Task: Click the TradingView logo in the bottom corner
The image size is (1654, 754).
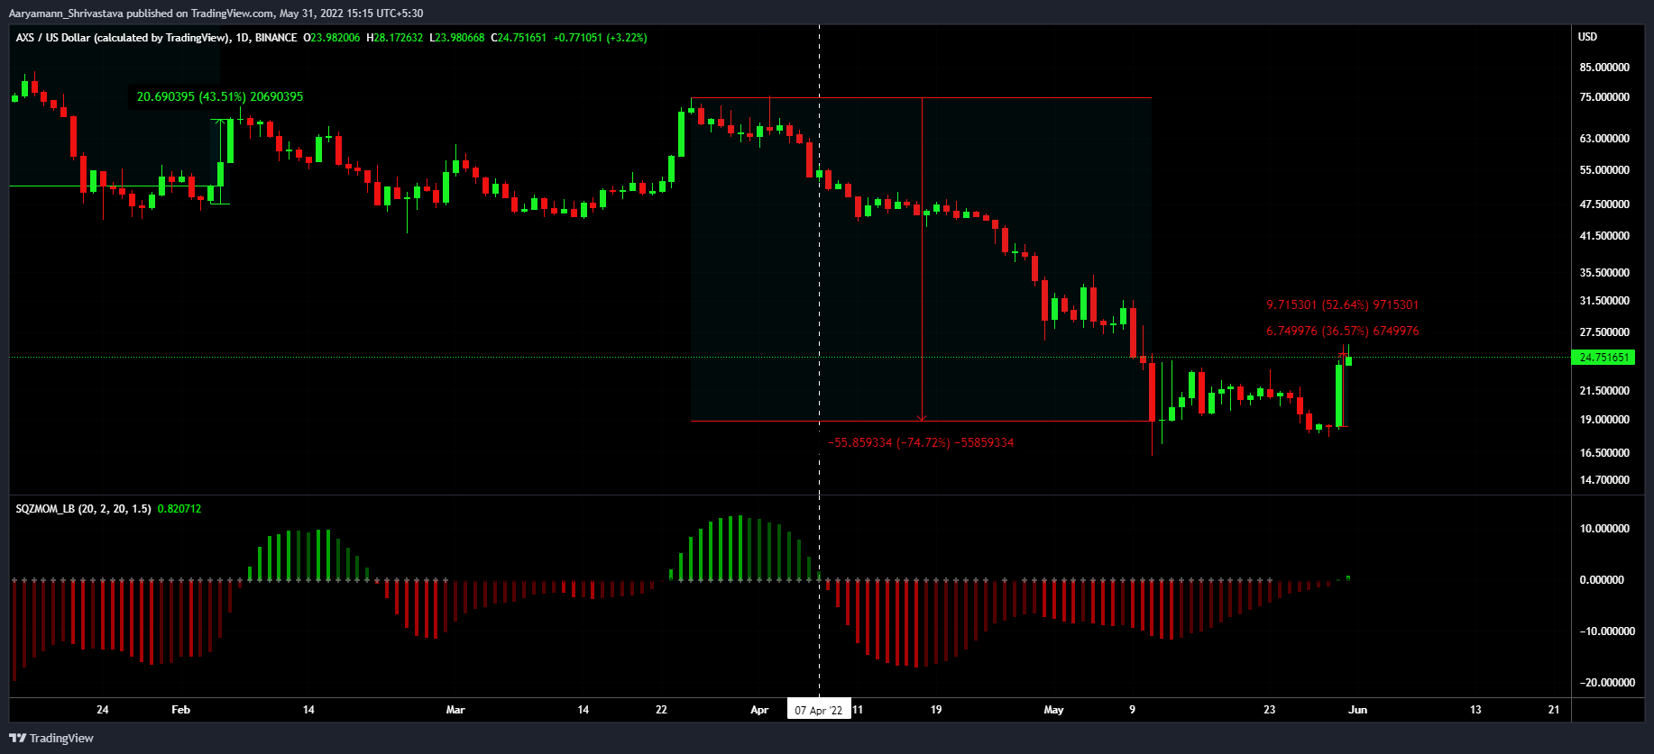Action: [x=51, y=738]
